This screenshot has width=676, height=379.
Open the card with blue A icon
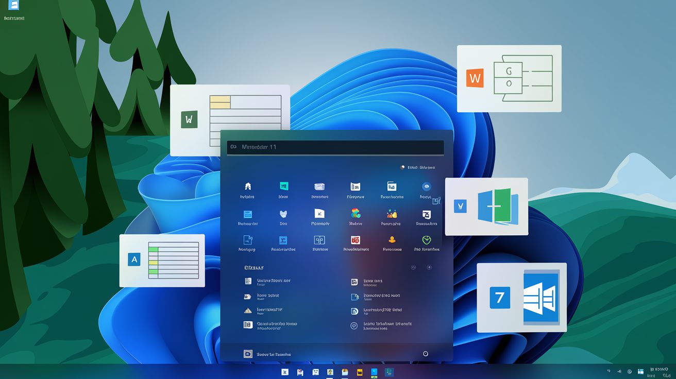click(x=162, y=261)
